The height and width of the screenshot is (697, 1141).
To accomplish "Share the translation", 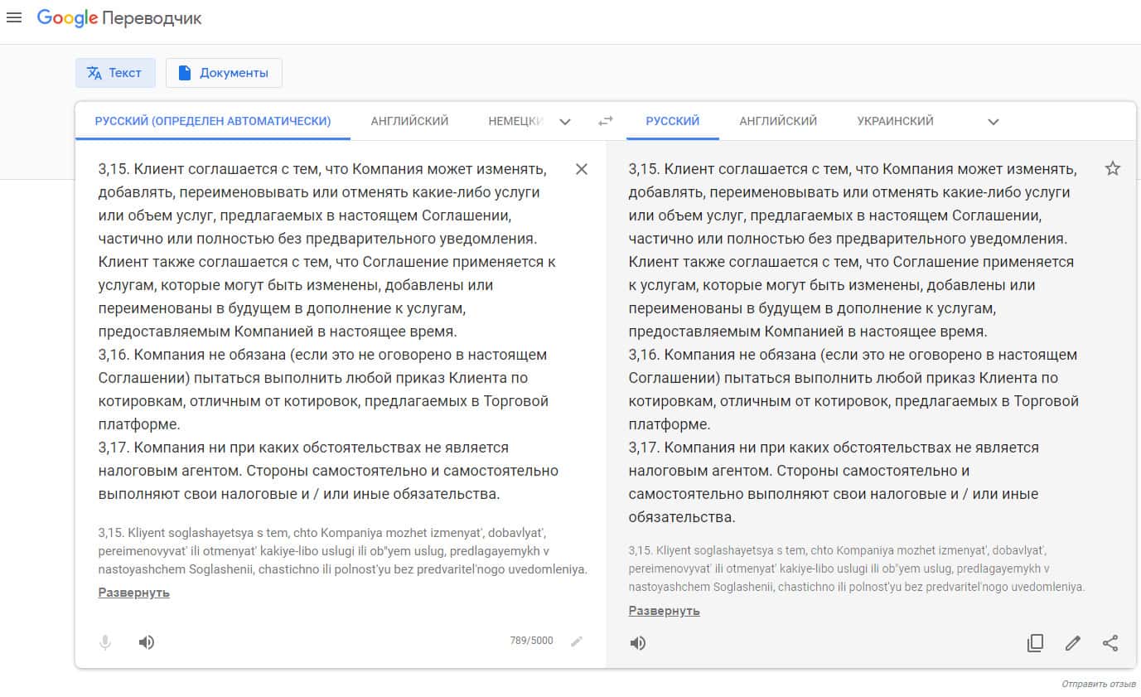I will tap(1110, 643).
